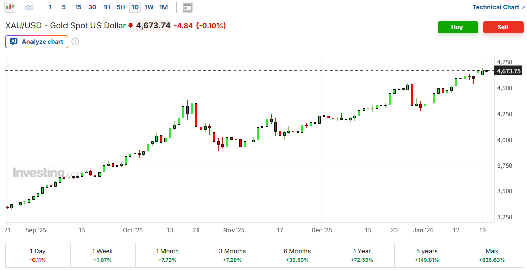
Task: Click the 4,673.75 current price label on axis
Action: tap(508, 71)
